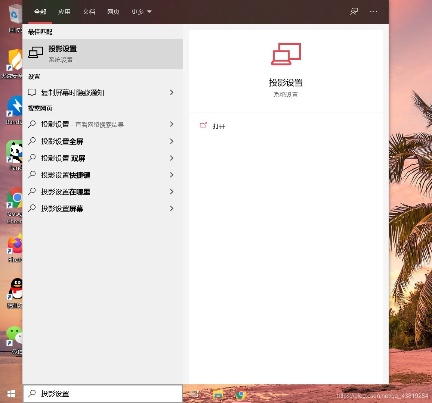Open Chrome from the taskbar
Screen dimensions: 432x403
(241, 394)
